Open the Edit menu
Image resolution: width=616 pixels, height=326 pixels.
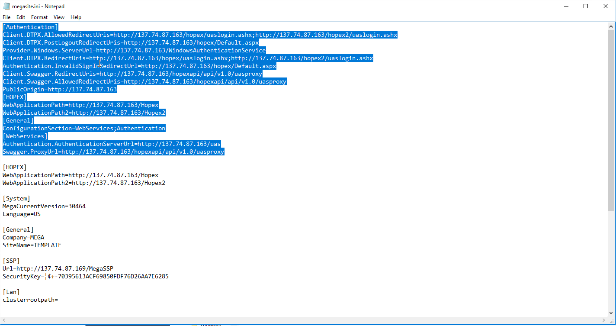(x=21, y=17)
